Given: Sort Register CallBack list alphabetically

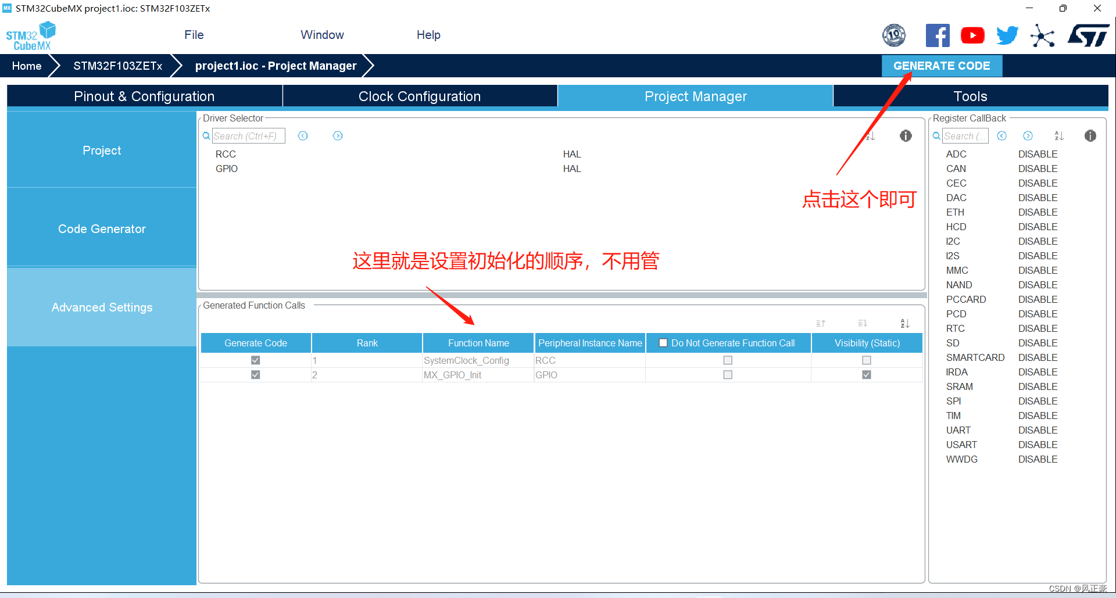Looking at the screenshot, I should (x=1059, y=136).
